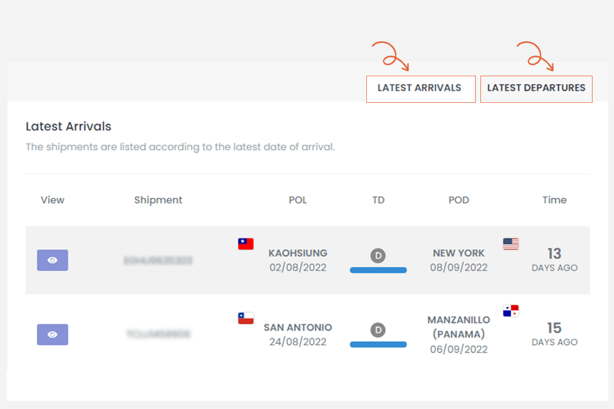The image size is (614, 409).
Task: Open the view eye icon for Kaohsiung shipment
Action: pos(52,260)
